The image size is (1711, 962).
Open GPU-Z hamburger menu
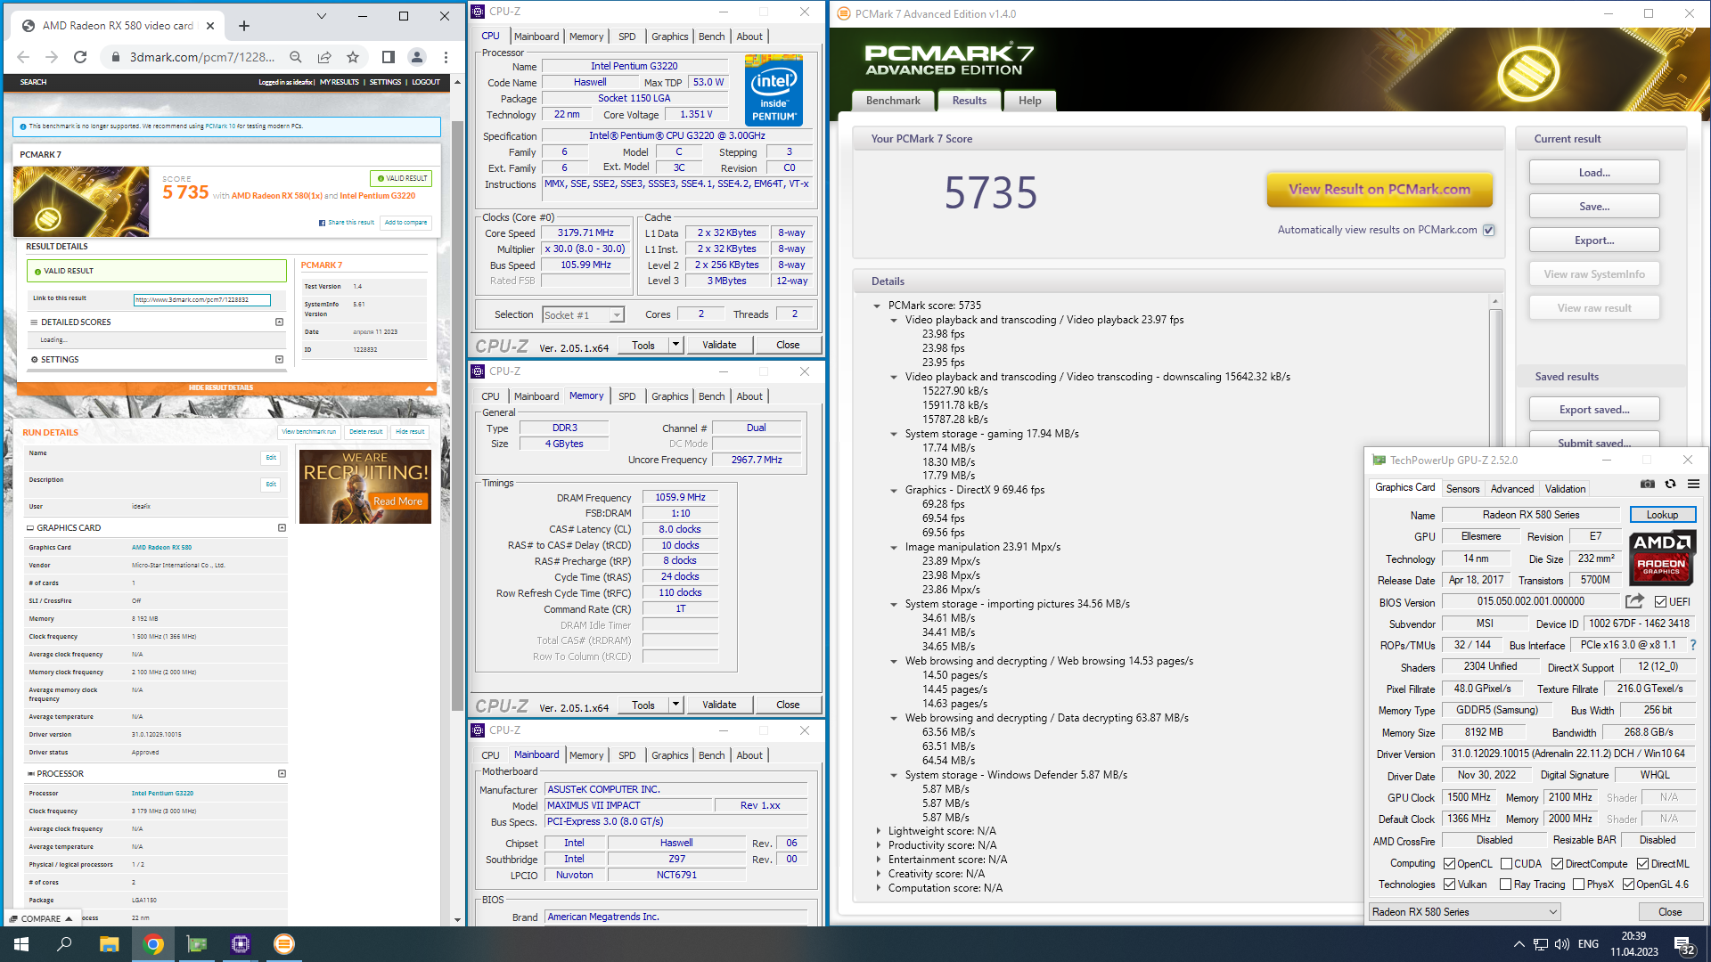point(1694,484)
